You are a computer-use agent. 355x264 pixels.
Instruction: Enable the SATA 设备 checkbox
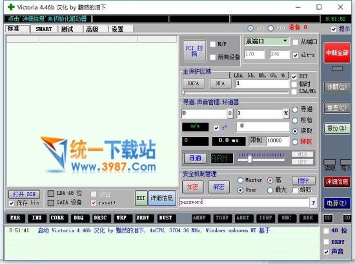point(51,203)
